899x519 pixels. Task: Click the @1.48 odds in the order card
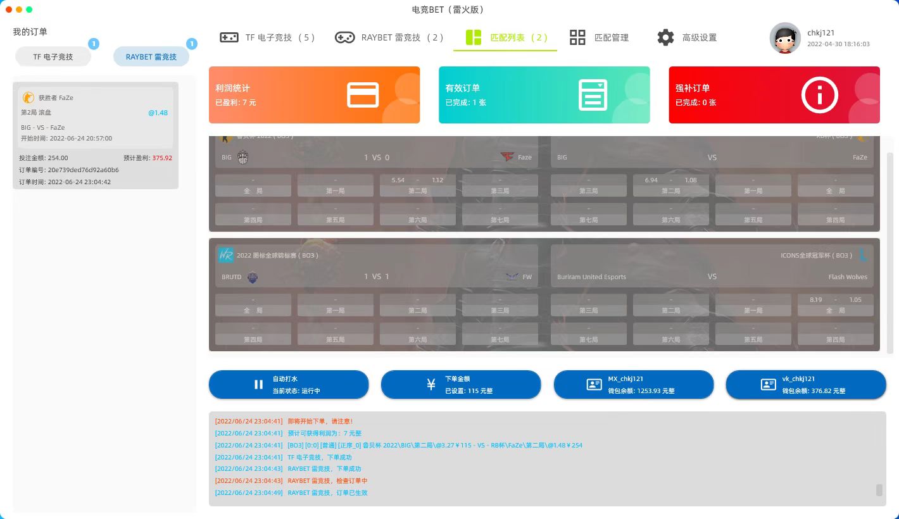point(158,113)
